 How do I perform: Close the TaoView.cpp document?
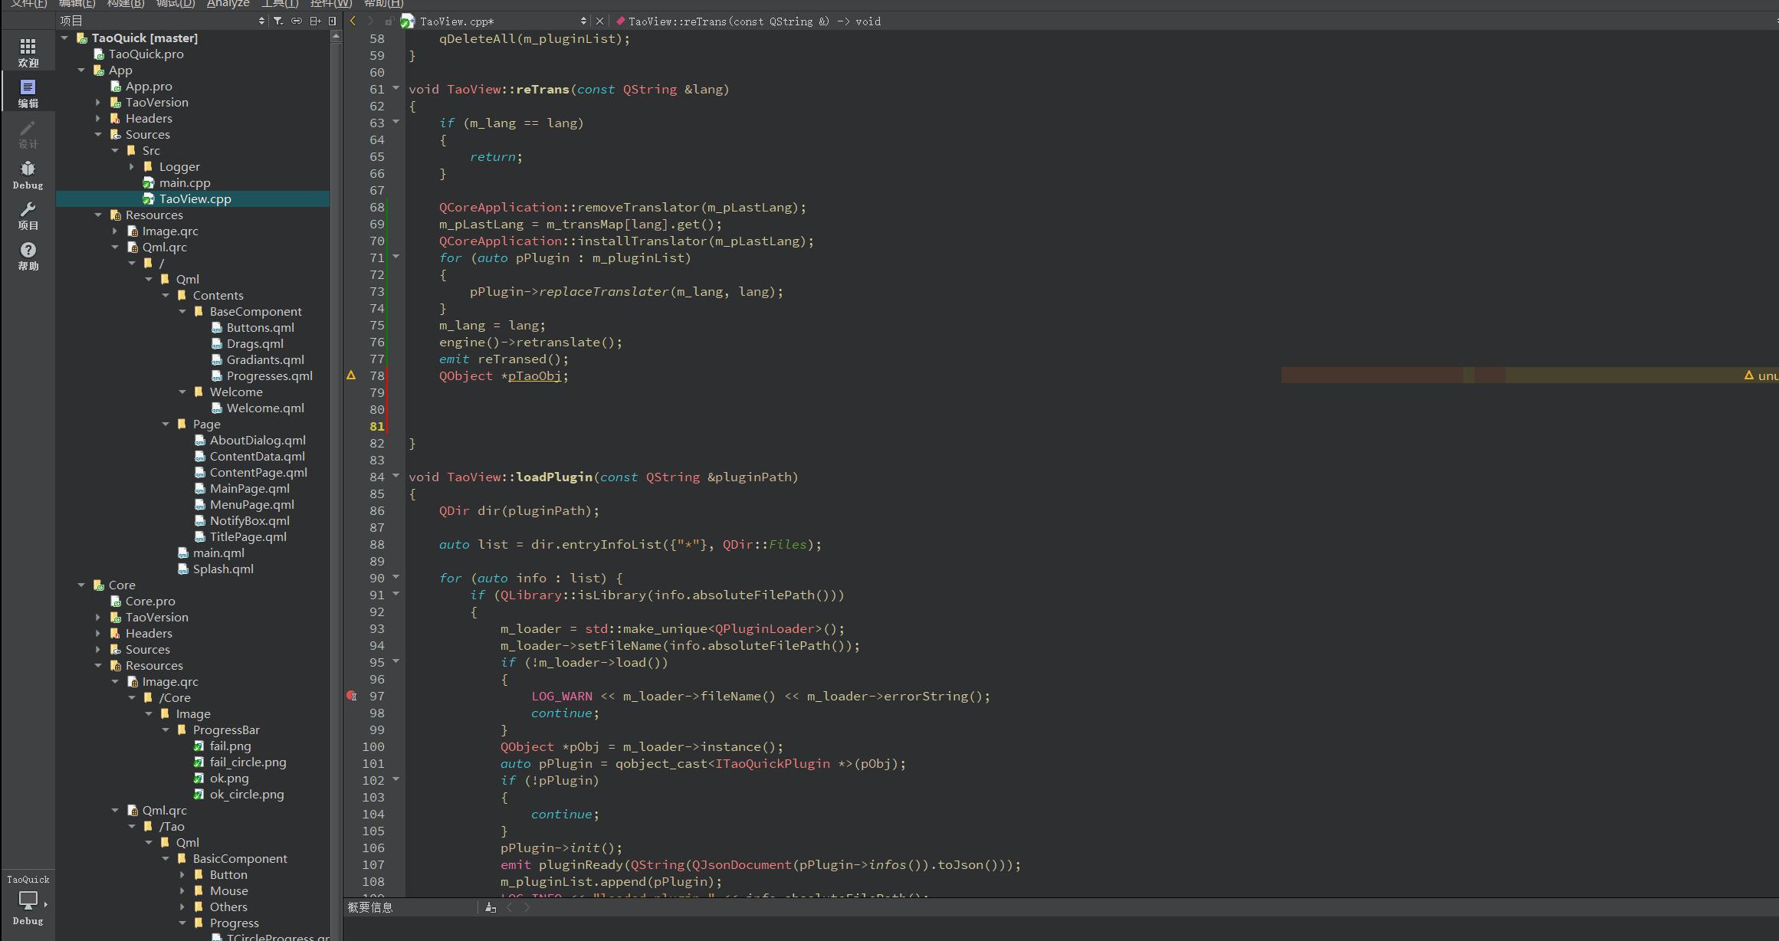click(600, 21)
